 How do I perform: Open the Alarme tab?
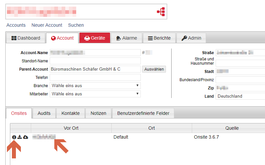[x=126, y=38]
